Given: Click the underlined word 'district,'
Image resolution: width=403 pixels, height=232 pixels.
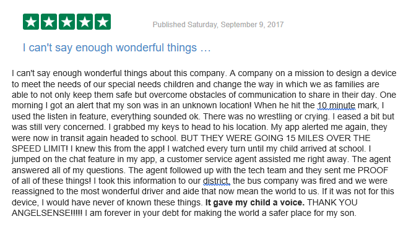Looking at the screenshot, I should (217, 181).
